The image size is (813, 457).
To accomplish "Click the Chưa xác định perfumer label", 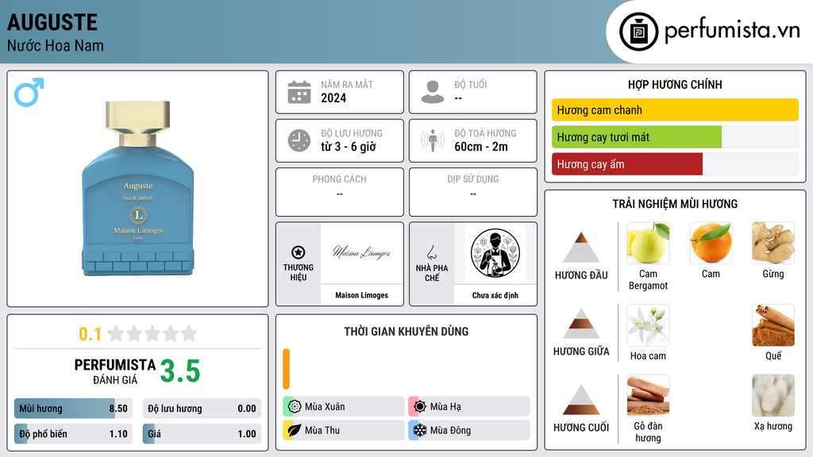I will (x=495, y=295).
